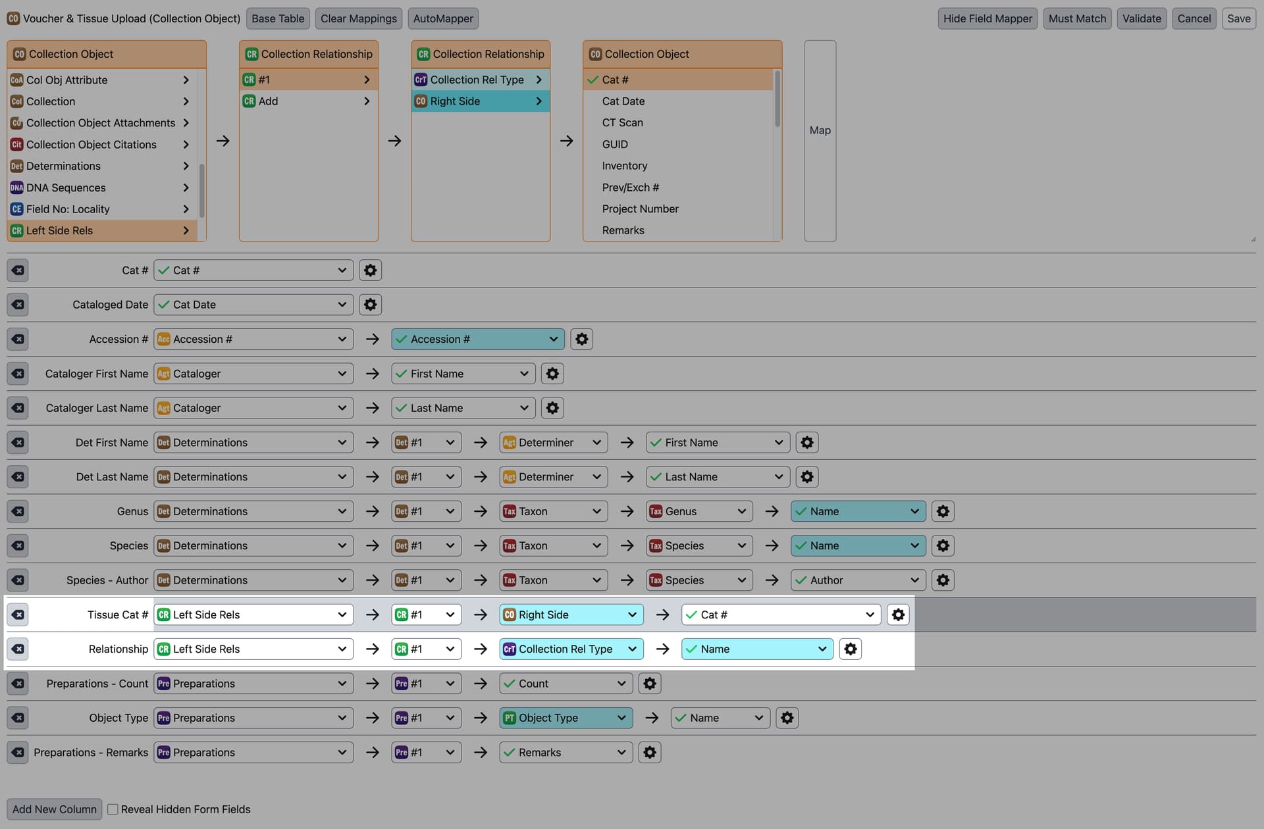
Task: Open Collection Rel Type dropdown in Relationship row
Action: [x=570, y=649]
